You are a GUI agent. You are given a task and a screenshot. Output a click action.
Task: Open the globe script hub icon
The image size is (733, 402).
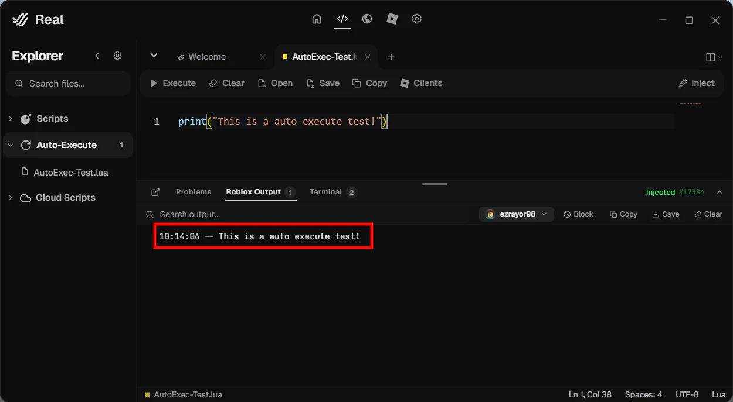coord(367,19)
